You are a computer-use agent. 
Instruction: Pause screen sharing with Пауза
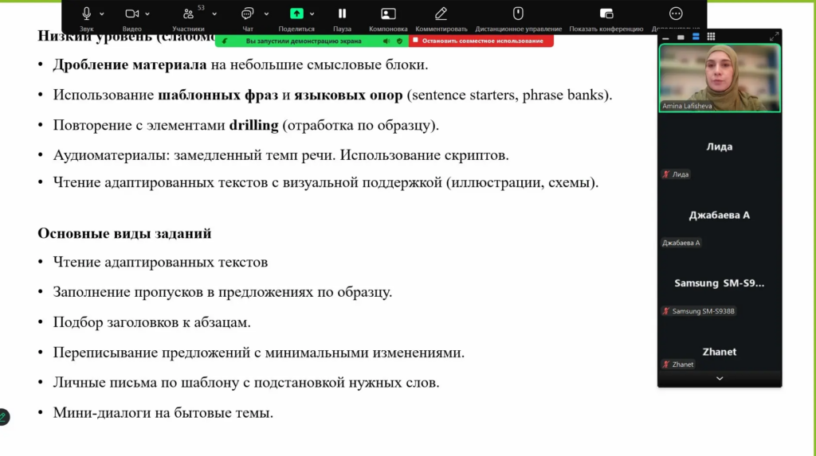342,14
